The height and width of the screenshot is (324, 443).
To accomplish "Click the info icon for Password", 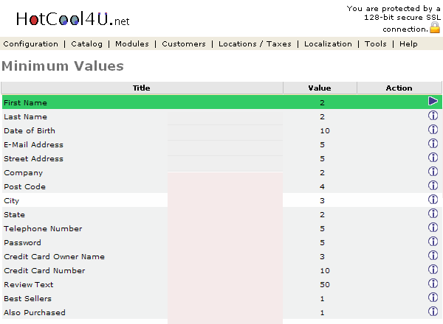I will tap(433, 242).
